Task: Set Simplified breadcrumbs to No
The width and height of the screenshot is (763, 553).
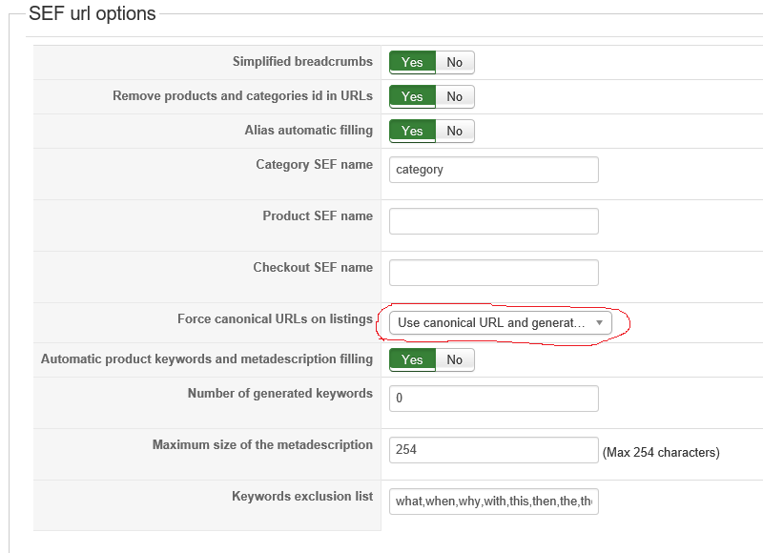Action: pos(455,62)
